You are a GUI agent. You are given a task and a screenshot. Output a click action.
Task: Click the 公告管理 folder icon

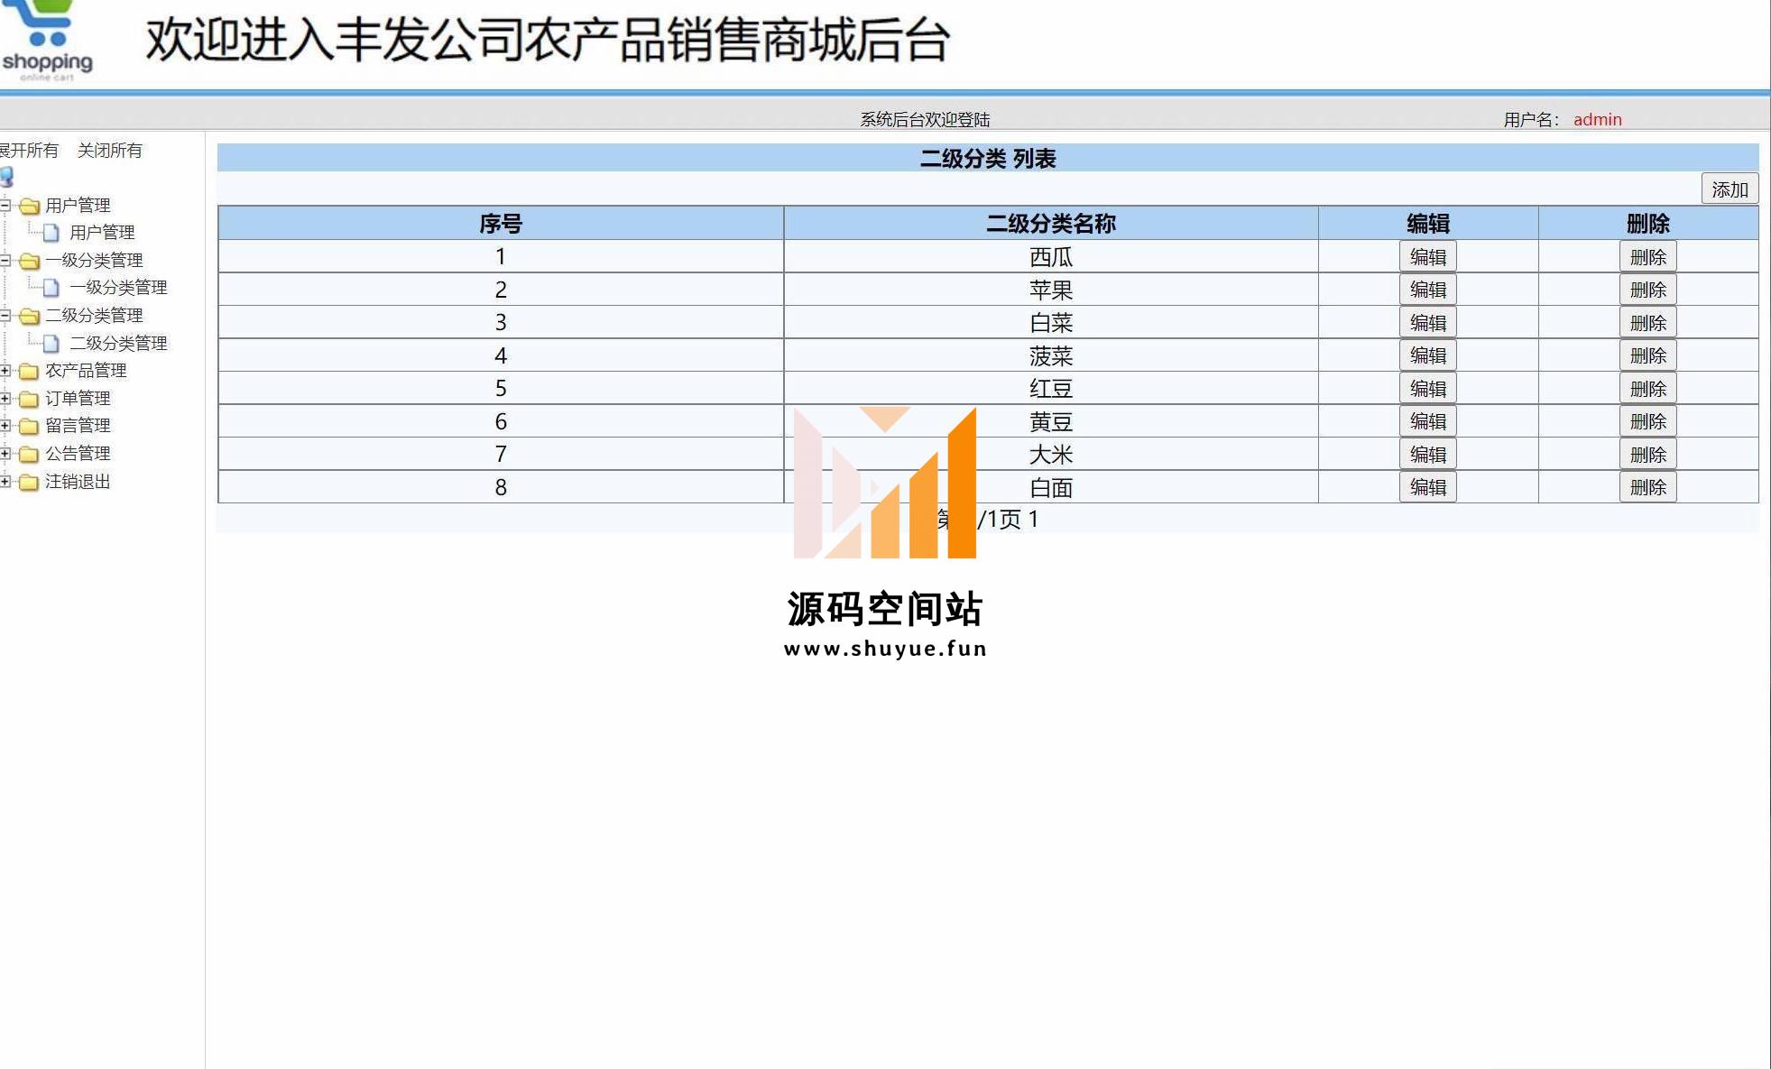point(30,455)
